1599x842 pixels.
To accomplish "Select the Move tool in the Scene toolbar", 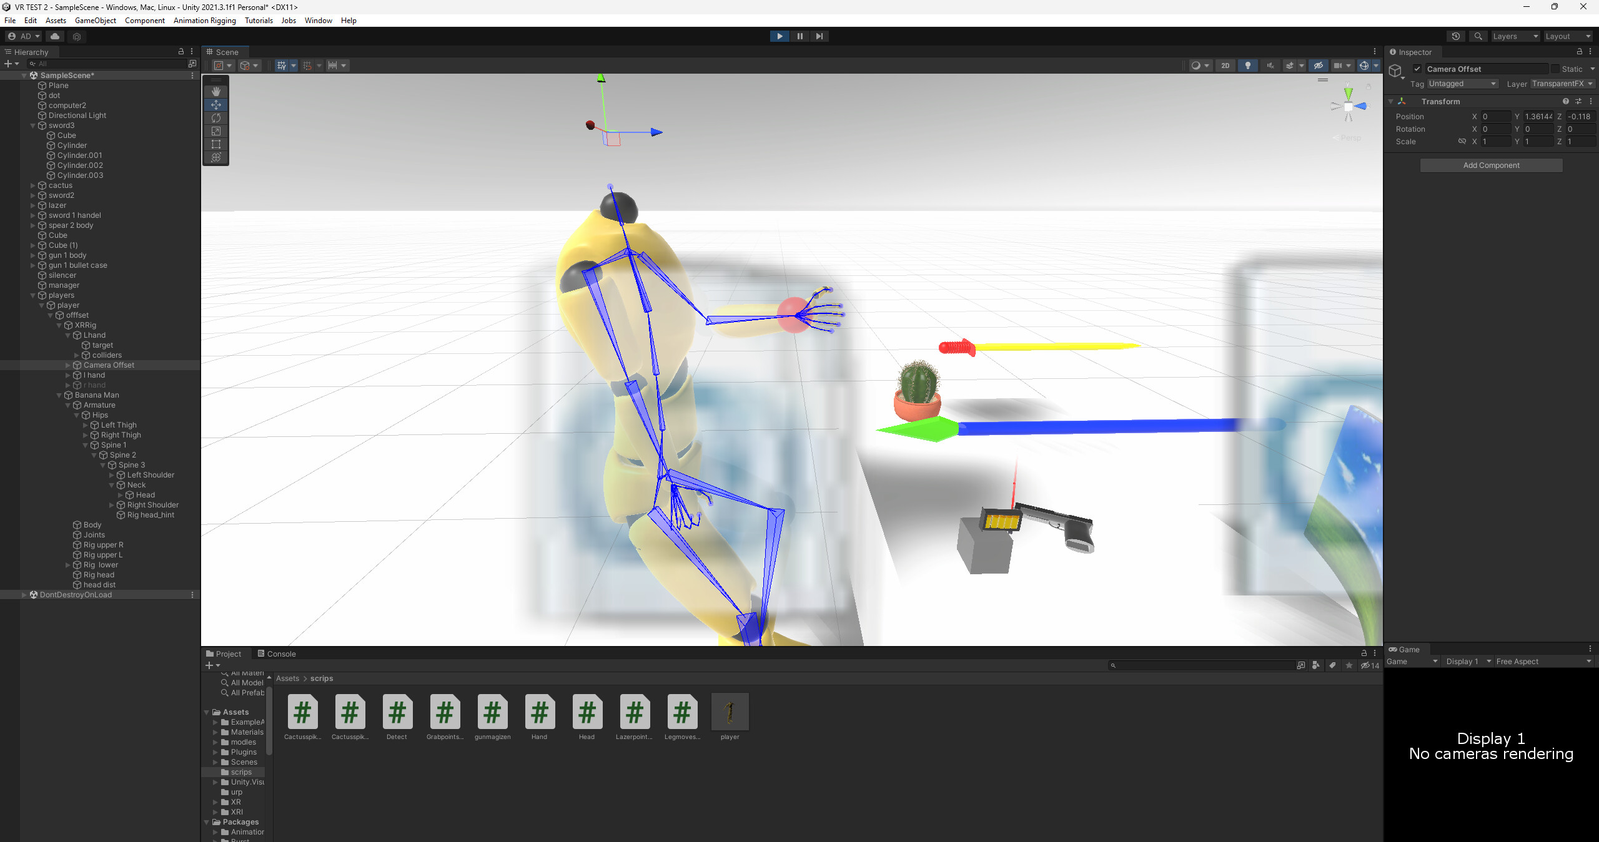I will [216, 105].
